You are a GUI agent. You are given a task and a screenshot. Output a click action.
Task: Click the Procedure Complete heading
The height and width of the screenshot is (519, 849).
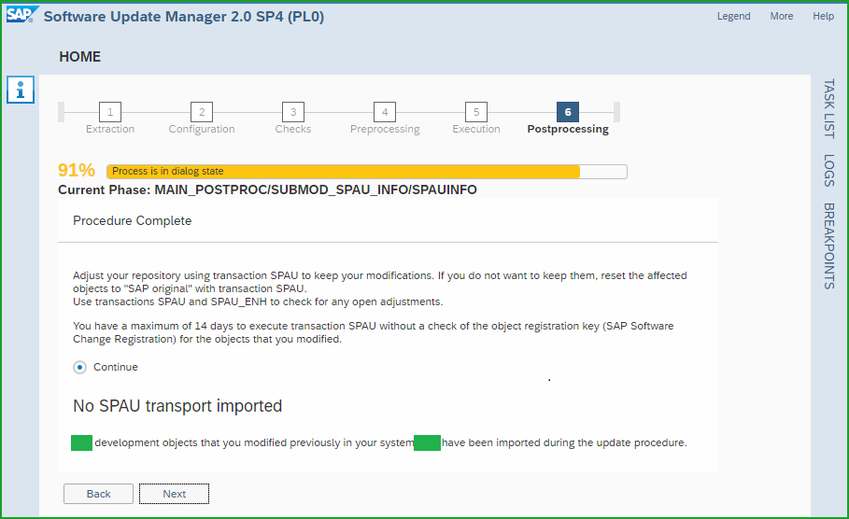point(132,221)
